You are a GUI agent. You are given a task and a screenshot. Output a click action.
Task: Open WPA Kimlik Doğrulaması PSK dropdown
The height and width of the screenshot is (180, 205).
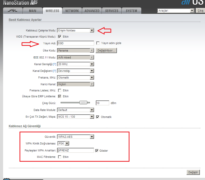[63, 143]
